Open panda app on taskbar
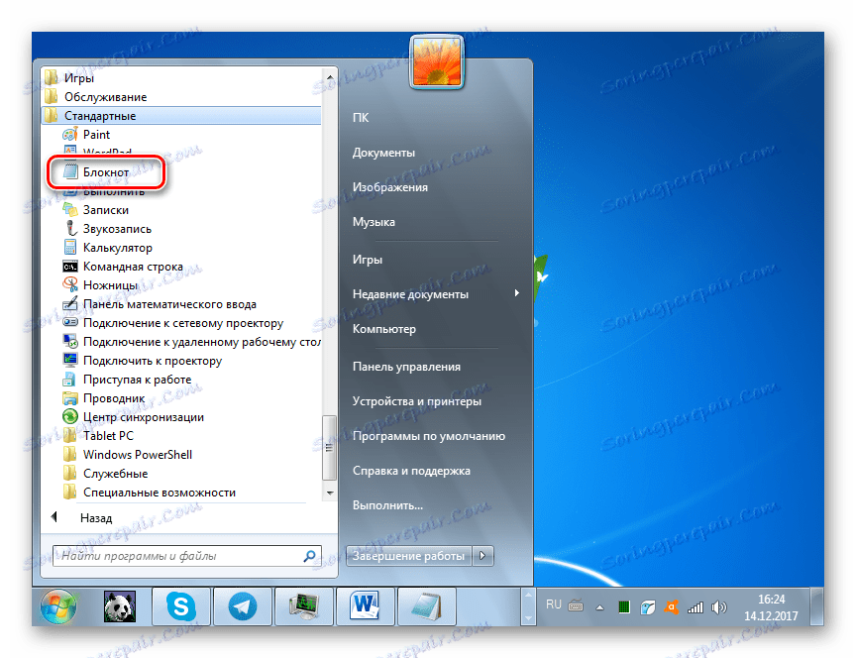Viewport: 856px width, 658px height. [120, 606]
